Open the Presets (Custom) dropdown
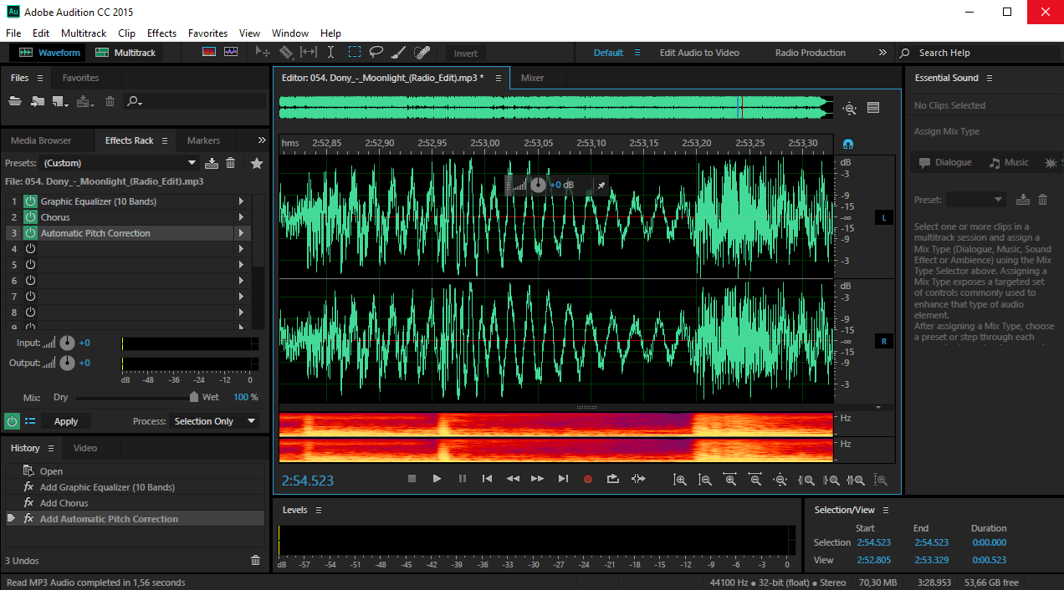1064x590 pixels. tap(119, 163)
